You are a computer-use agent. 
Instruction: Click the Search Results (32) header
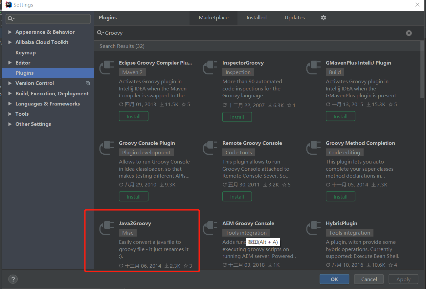122,46
